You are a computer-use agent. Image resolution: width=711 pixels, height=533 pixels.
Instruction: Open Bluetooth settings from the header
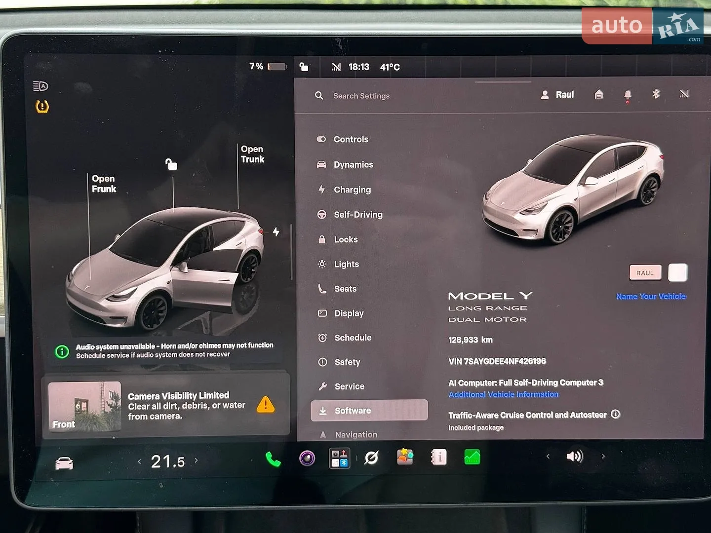point(656,94)
